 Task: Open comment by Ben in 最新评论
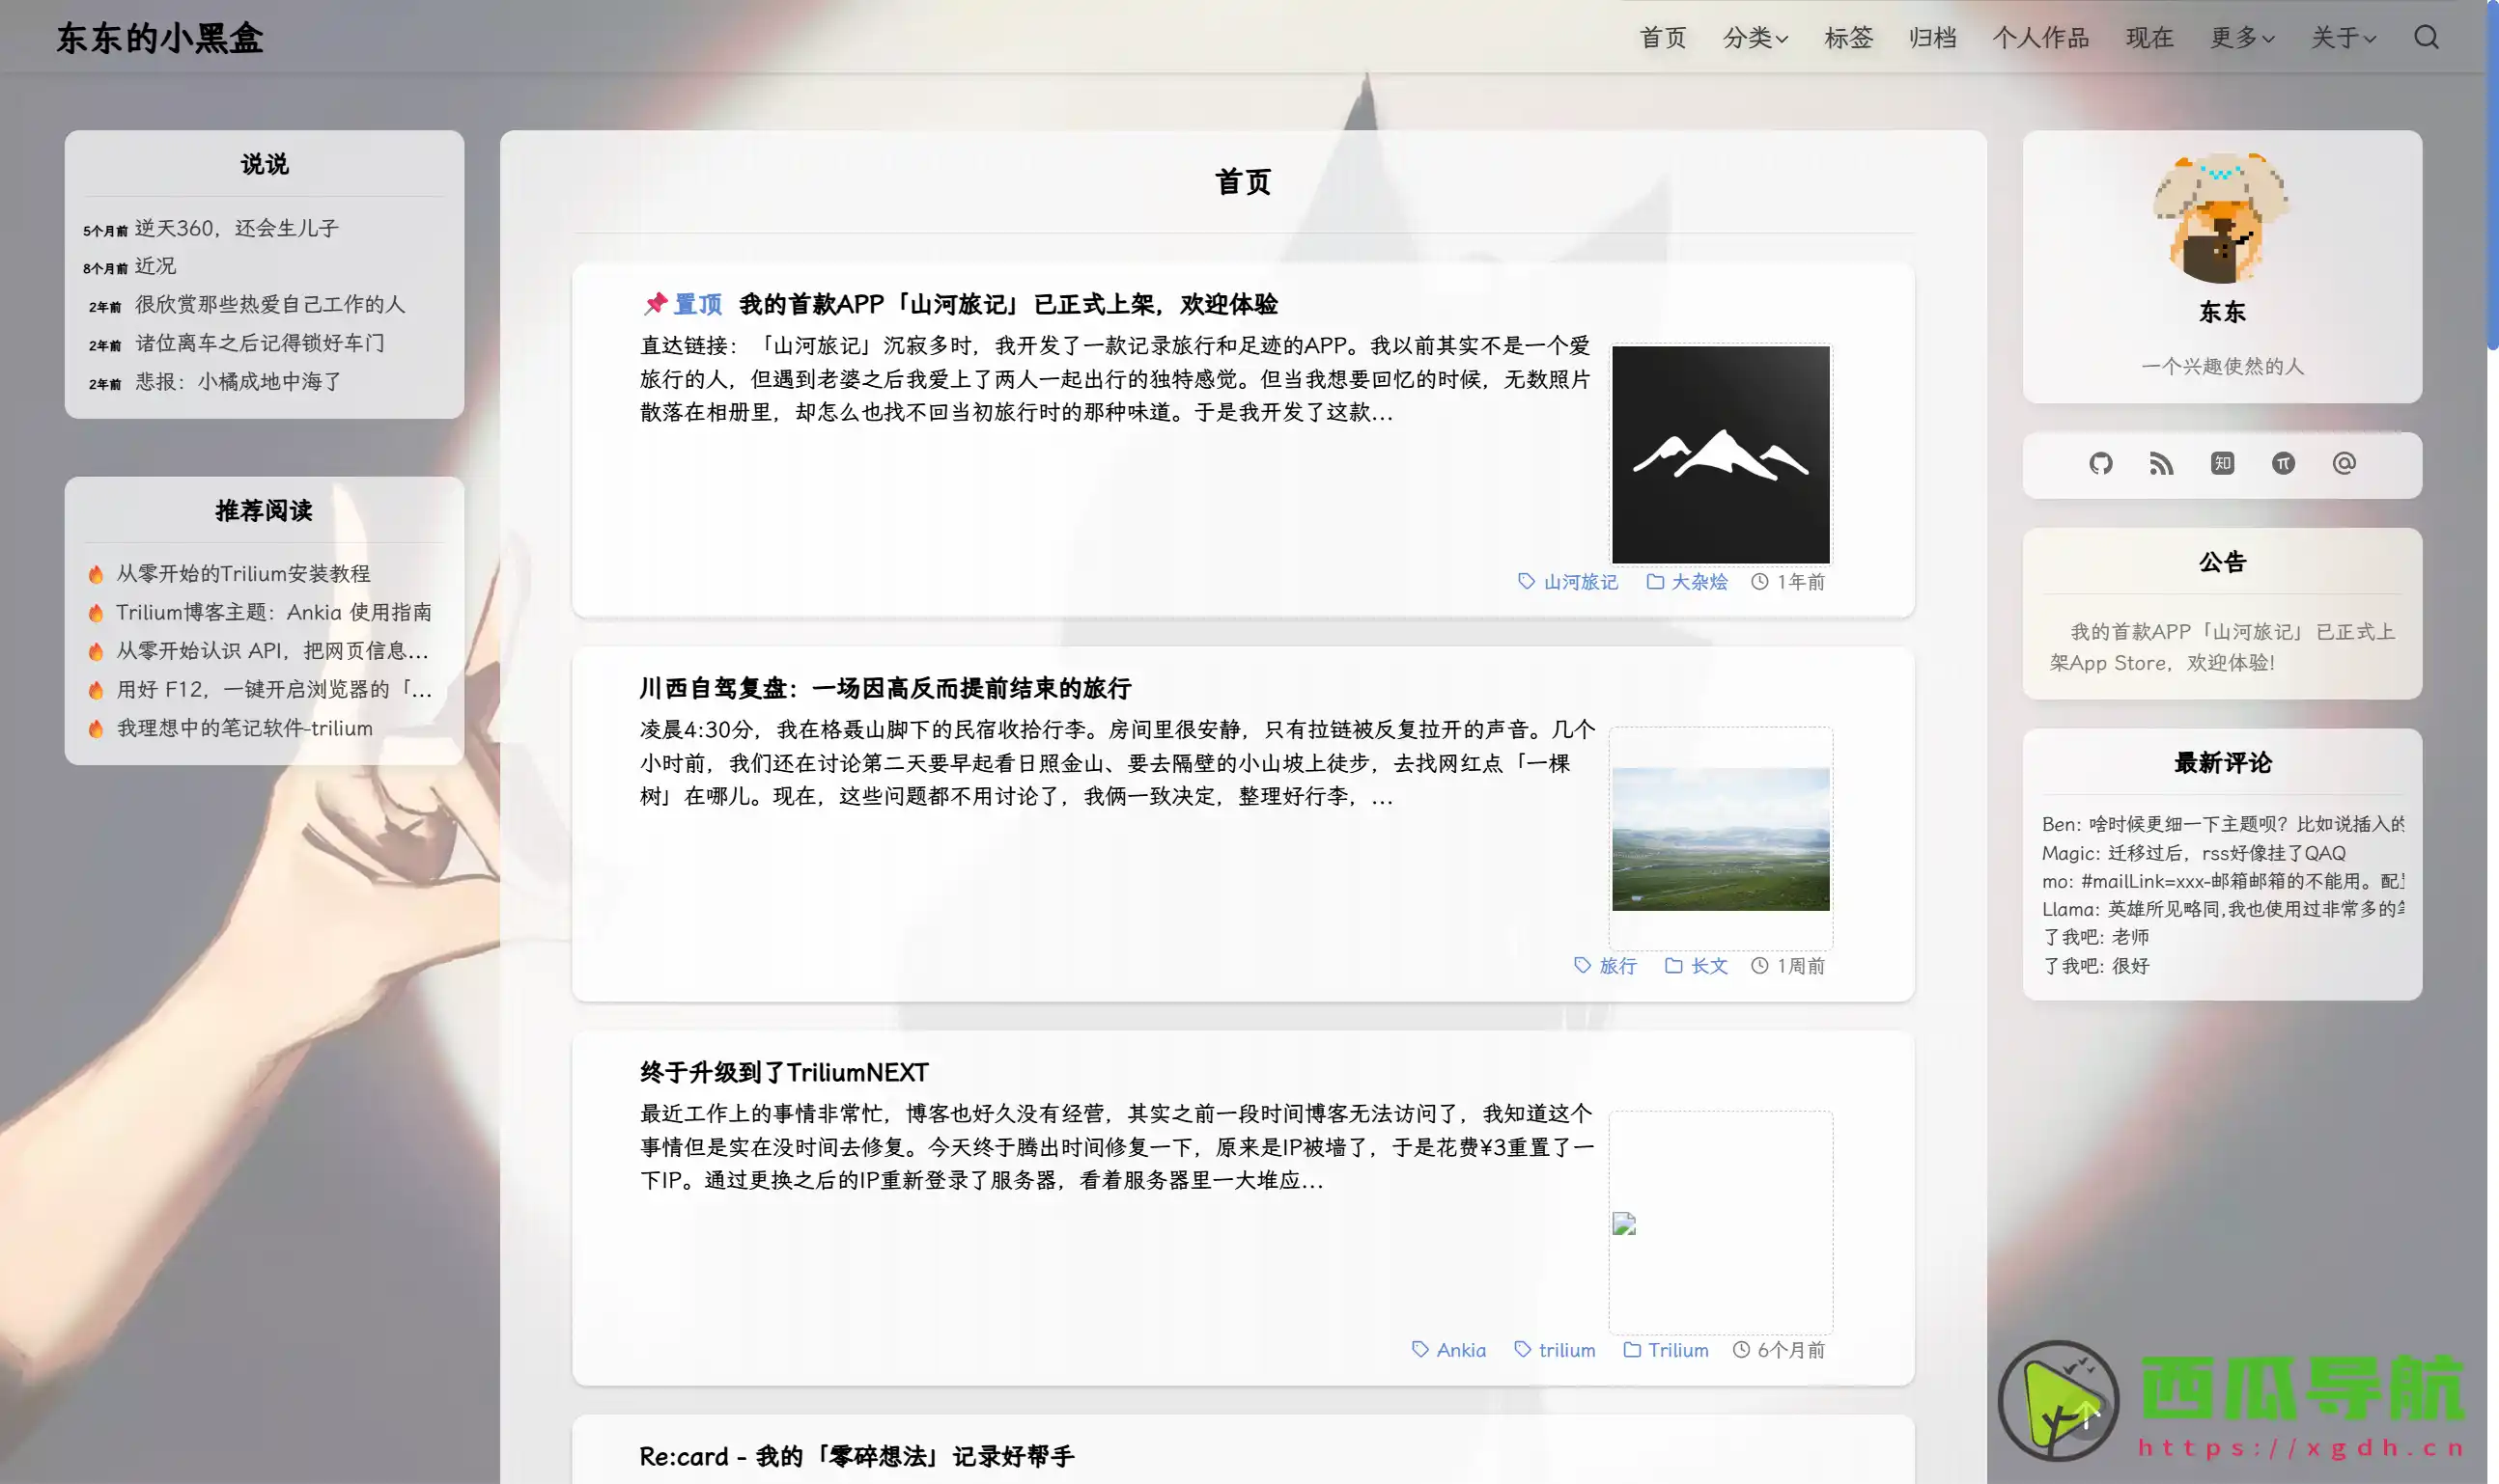(x=2223, y=824)
